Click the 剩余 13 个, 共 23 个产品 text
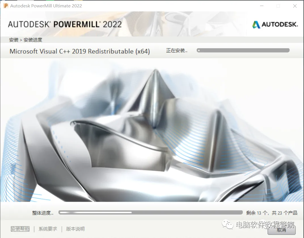 click(272, 213)
